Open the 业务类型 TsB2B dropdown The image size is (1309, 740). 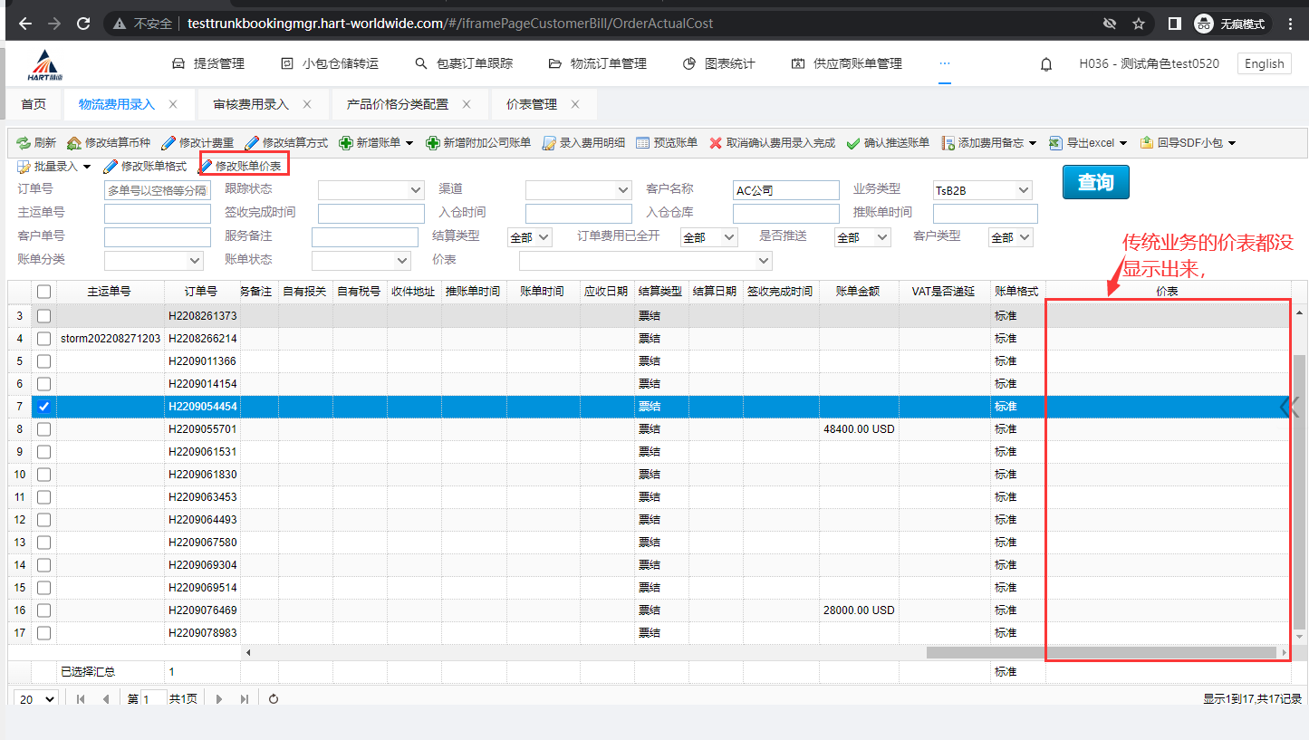(982, 190)
